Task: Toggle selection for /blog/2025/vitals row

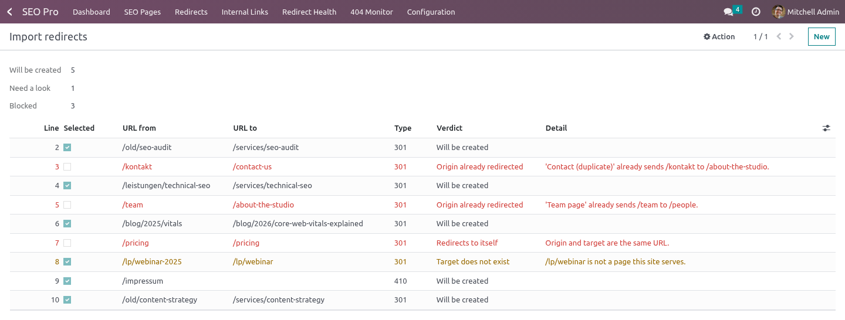Action: click(x=67, y=224)
